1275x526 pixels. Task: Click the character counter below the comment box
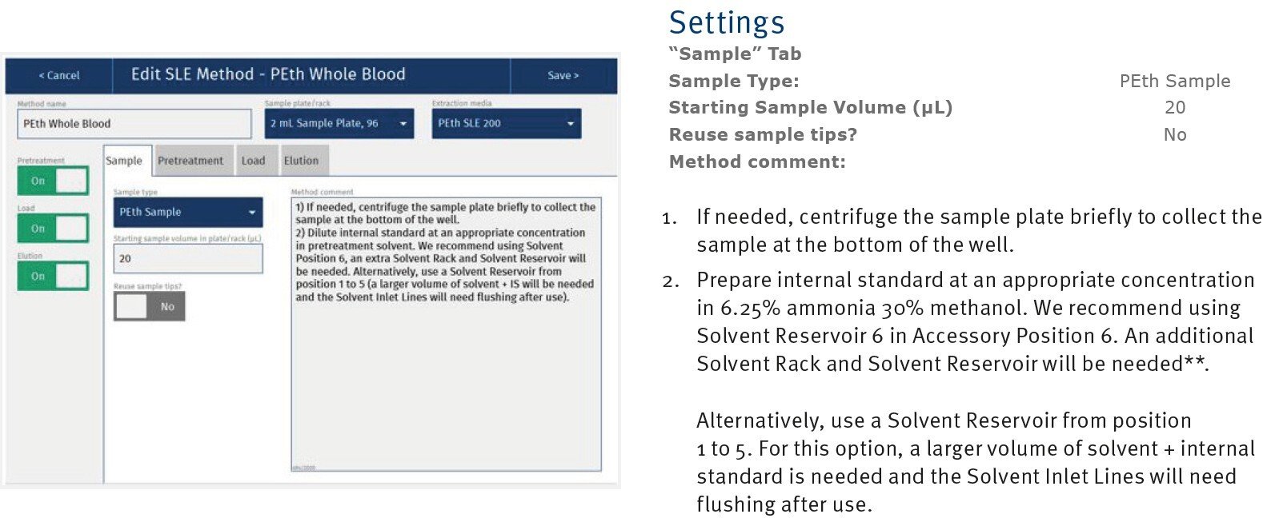click(305, 467)
